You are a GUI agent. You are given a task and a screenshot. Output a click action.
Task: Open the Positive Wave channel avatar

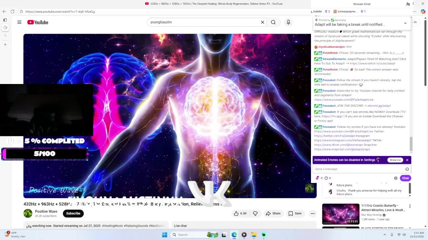point(28,213)
